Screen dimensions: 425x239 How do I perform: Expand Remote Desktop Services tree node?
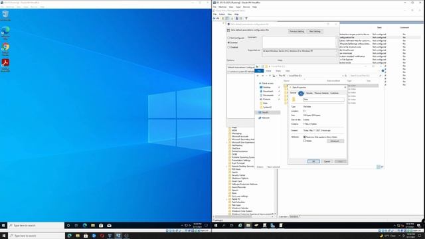pos(227,166)
